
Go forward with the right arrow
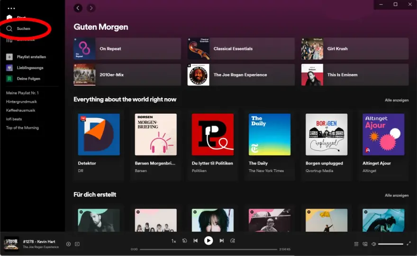(x=91, y=8)
